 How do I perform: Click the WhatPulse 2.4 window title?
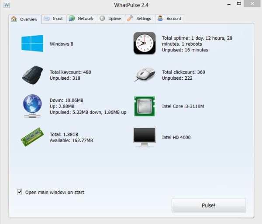pyautogui.click(x=131, y=5)
